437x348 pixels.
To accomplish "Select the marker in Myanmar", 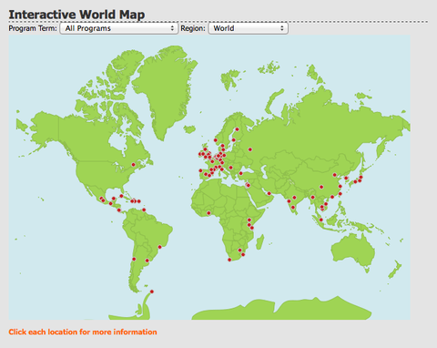I will tap(312, 198).
